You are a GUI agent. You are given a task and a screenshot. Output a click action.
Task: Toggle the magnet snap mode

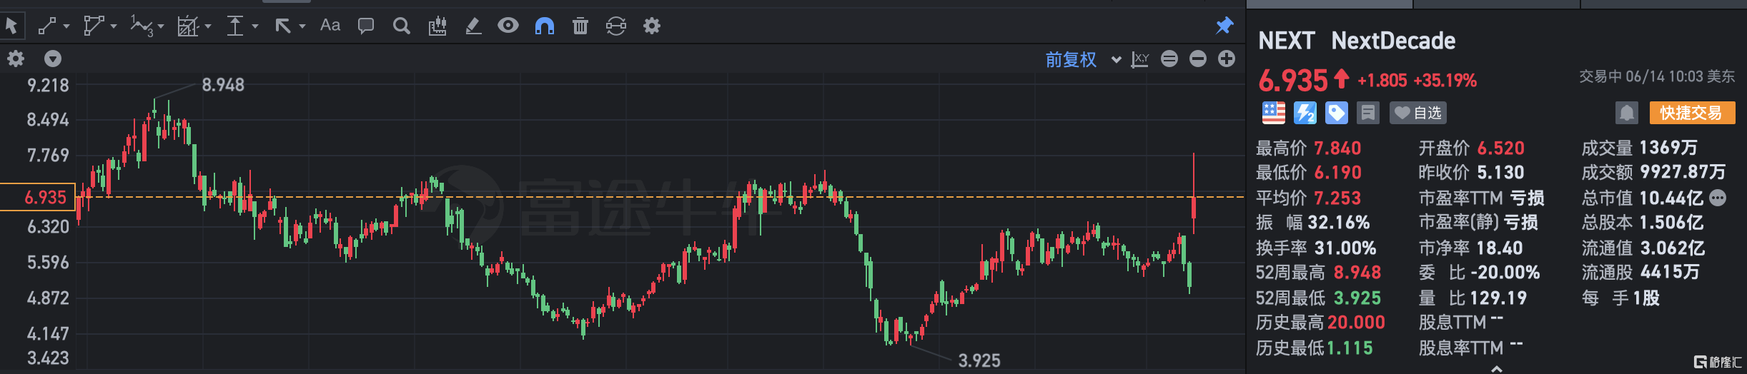point(545,26)
